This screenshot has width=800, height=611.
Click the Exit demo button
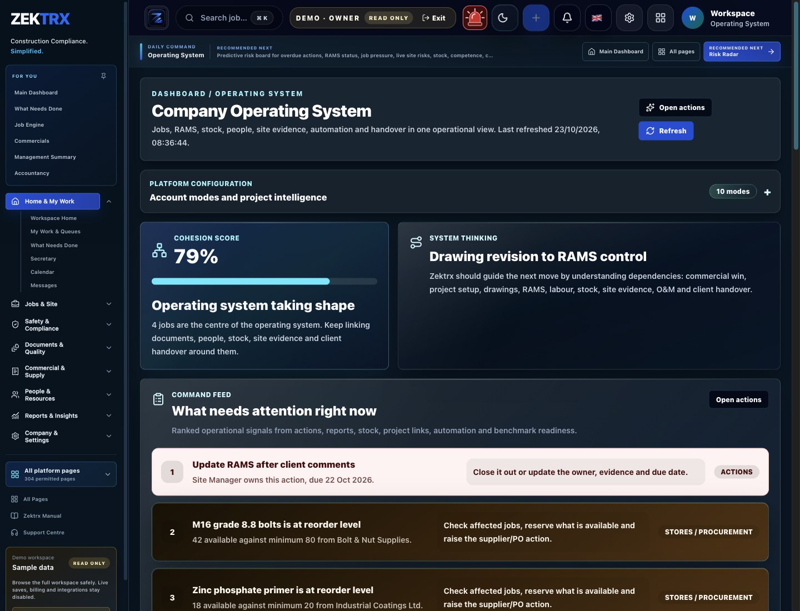point(434,18)
